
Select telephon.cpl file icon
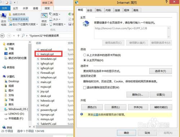pyautogui.click(x=38, y=77)
